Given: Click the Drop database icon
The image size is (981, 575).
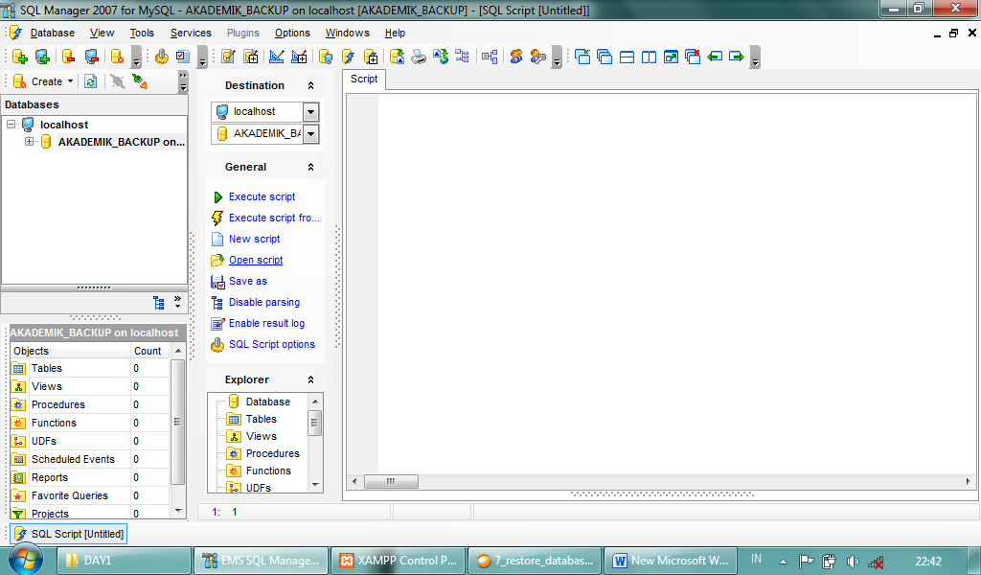Looking at the screenshot, I should 69,57.
